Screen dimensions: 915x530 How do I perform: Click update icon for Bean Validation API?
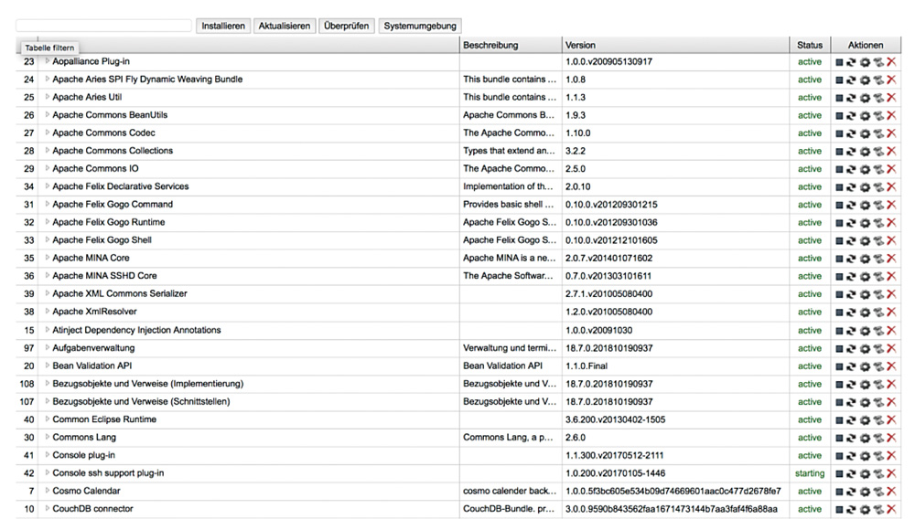coord(878,366)
